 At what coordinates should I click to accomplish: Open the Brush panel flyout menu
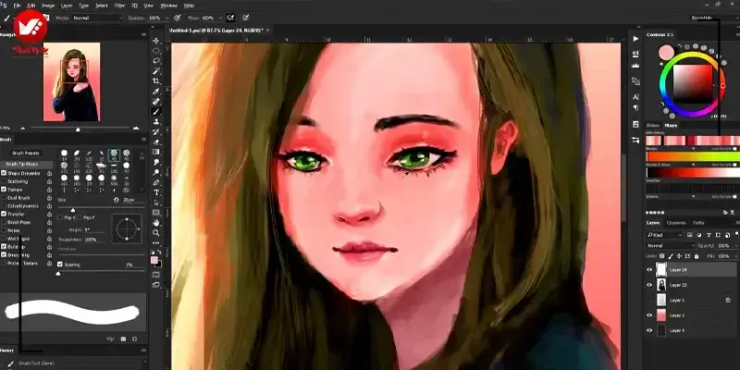[x=144, y=140]
